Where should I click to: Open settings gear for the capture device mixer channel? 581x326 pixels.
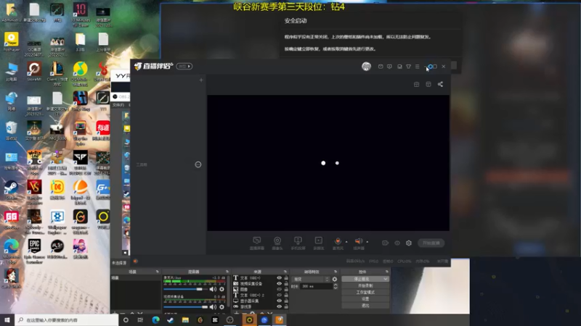click(x=222, y=306)
